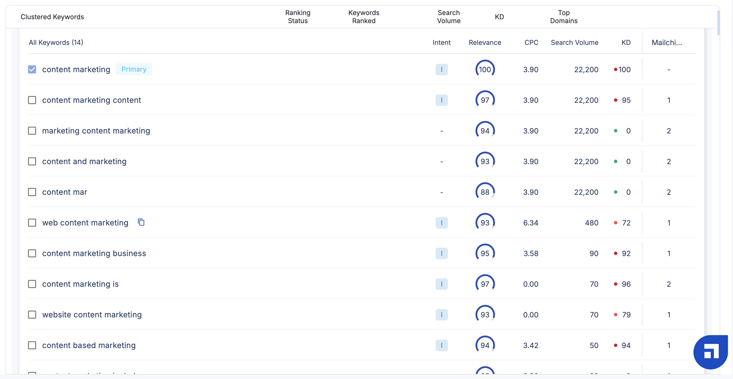This screenshot has height=379, width=733.
Task: Click intent badge for 'content marketing is'
Action: point(442,284)
